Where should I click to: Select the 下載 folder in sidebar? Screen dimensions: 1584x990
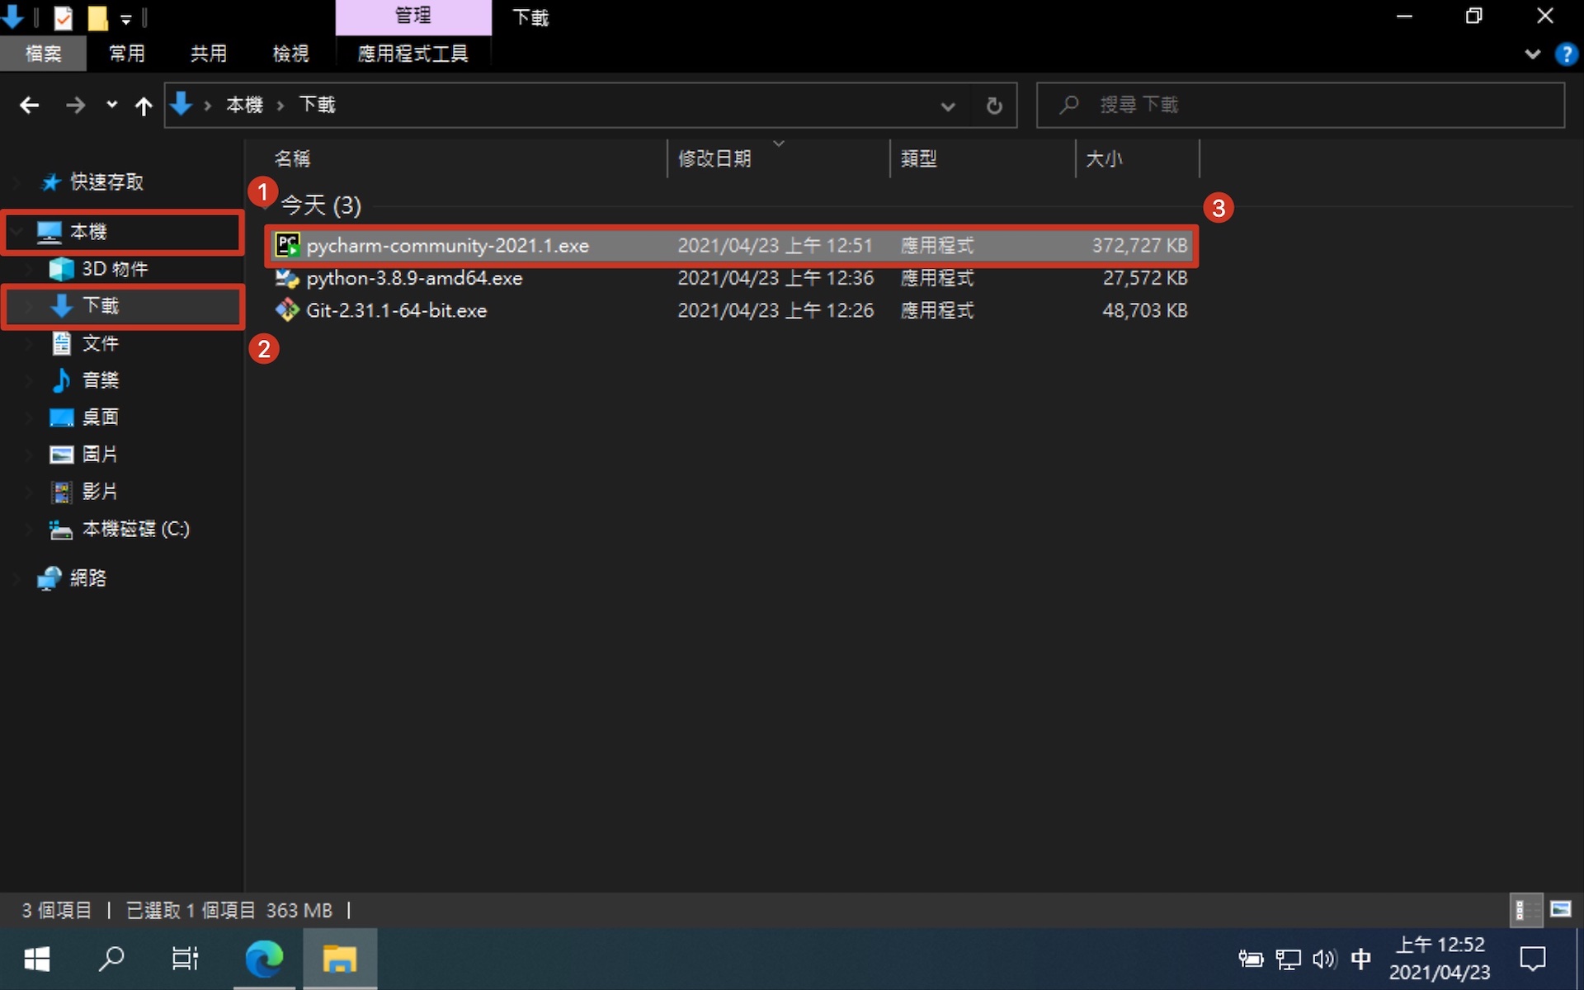tap(101, 306)
